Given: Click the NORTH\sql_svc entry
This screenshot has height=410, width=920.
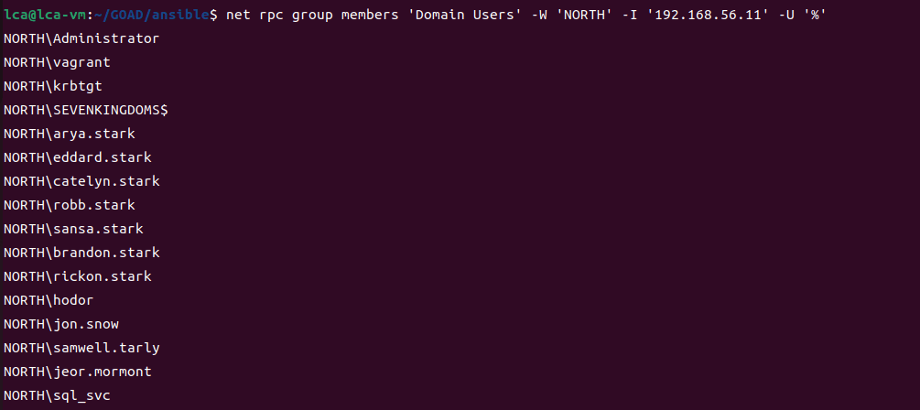Looking at the screenshot, I should tap(57, 395).
